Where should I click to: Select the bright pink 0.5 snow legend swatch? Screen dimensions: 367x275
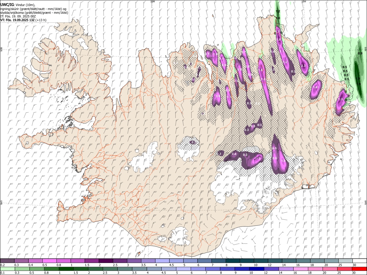[49, 261]
